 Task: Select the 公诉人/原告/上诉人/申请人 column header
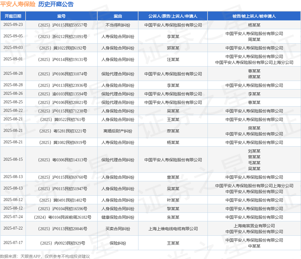click(x=173, y=16)
